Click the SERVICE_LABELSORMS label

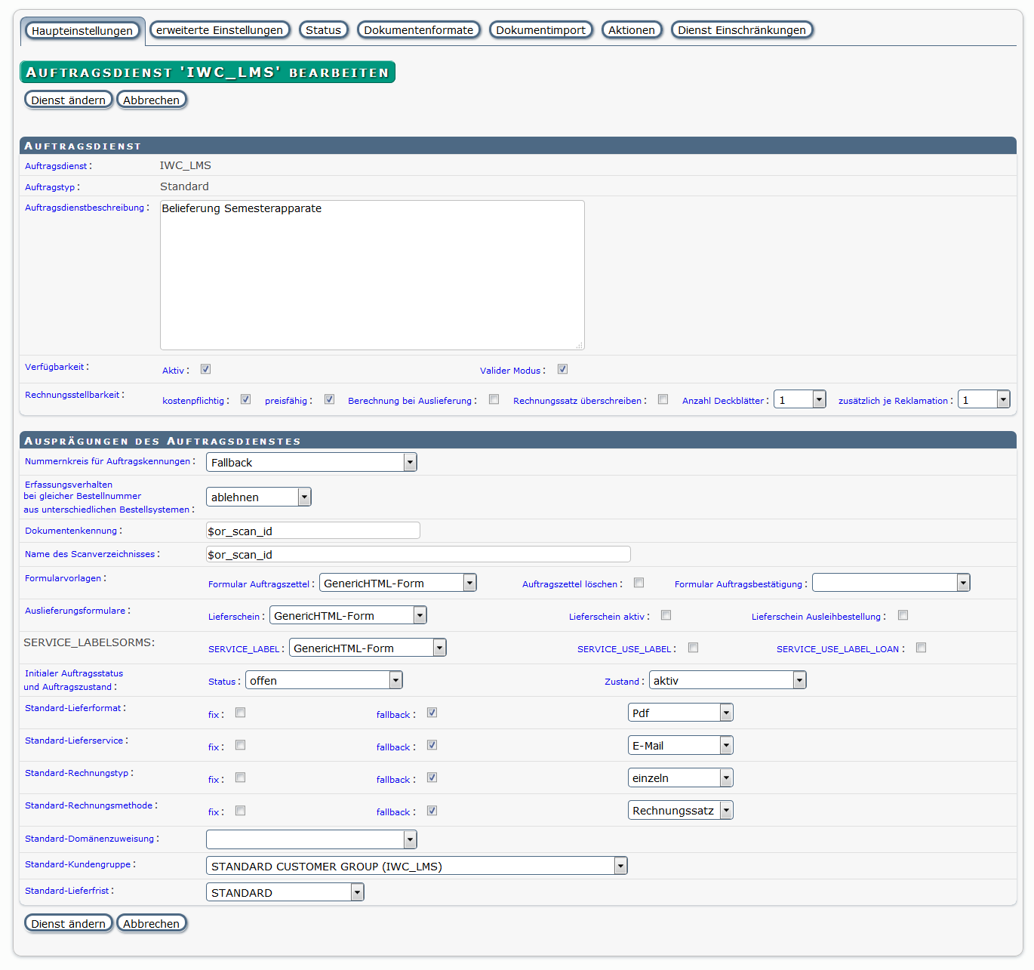pos(89,642)
